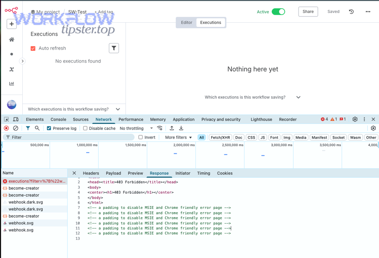Open the Sources DevTools tab
Image resolution: width=379 pixels, height=258 pixels.
[81, 119]
